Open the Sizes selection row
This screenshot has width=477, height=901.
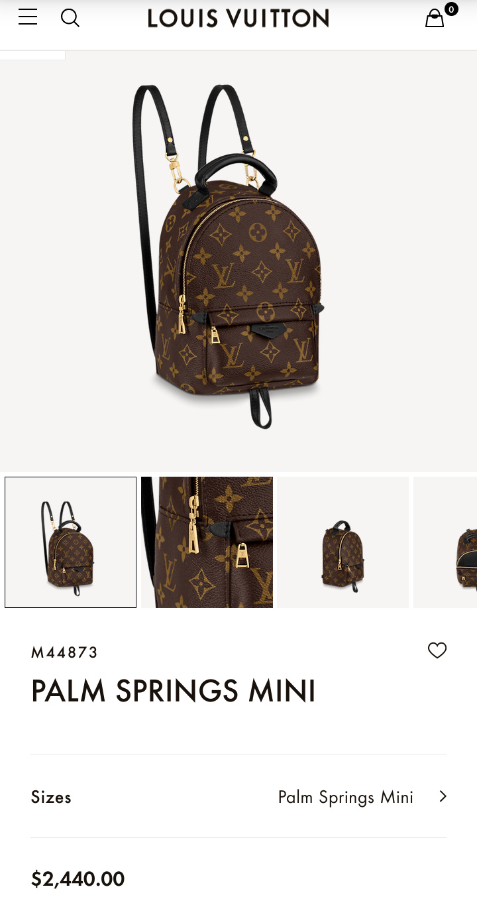click(x=238, y=796)
